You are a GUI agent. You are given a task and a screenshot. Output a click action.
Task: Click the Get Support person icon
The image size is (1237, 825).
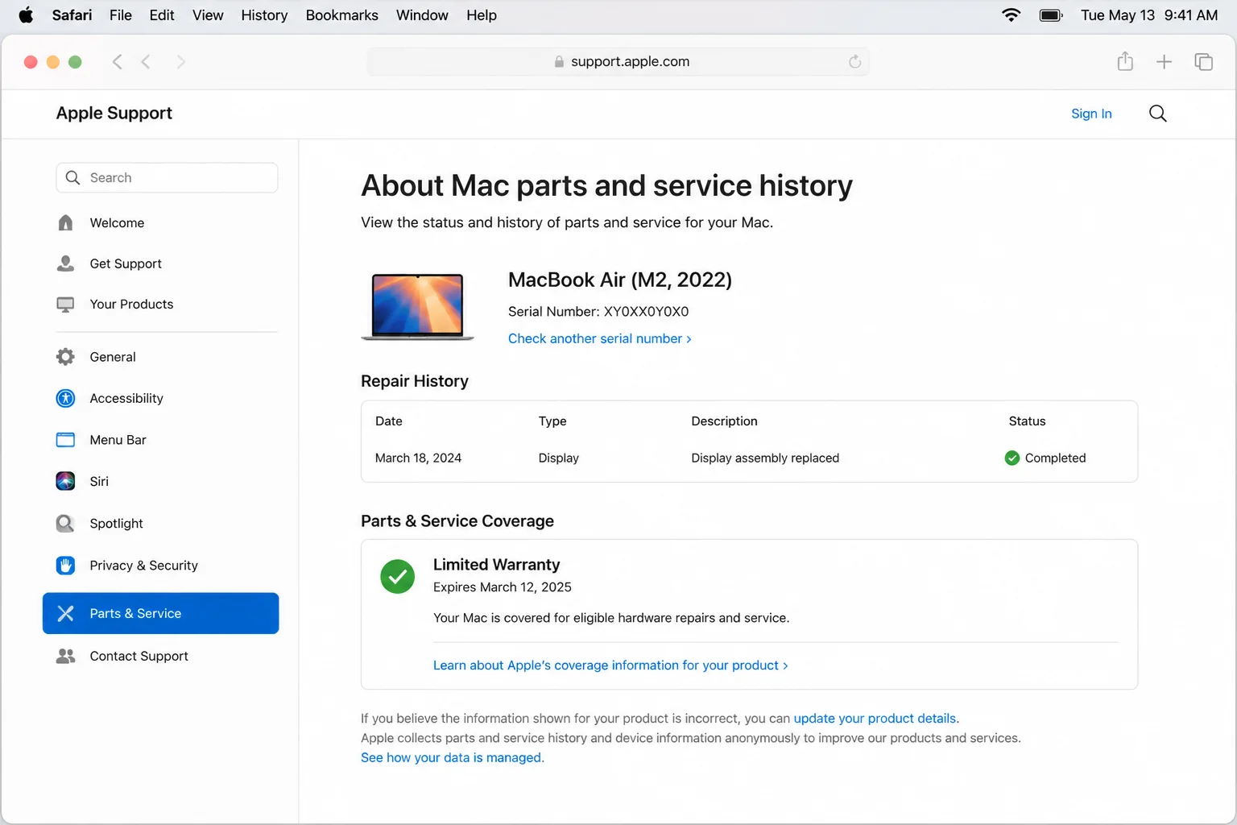tap(65, 263)
